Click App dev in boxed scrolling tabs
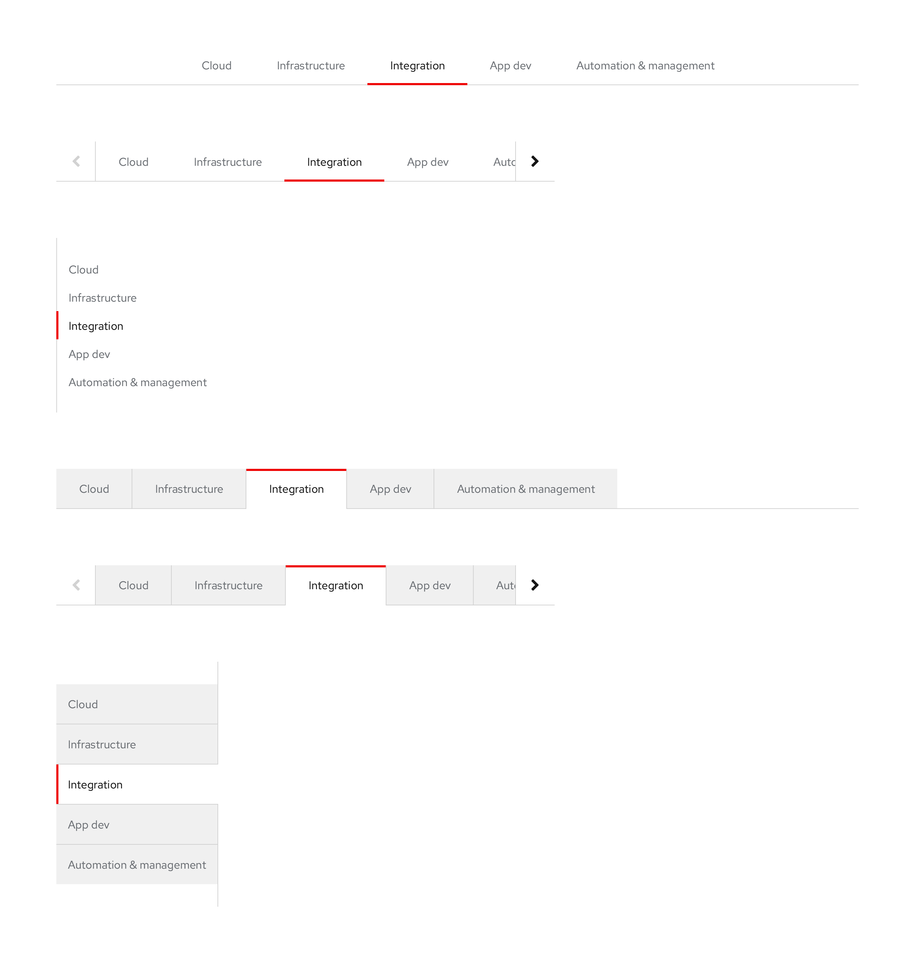 tap(429, 585)
